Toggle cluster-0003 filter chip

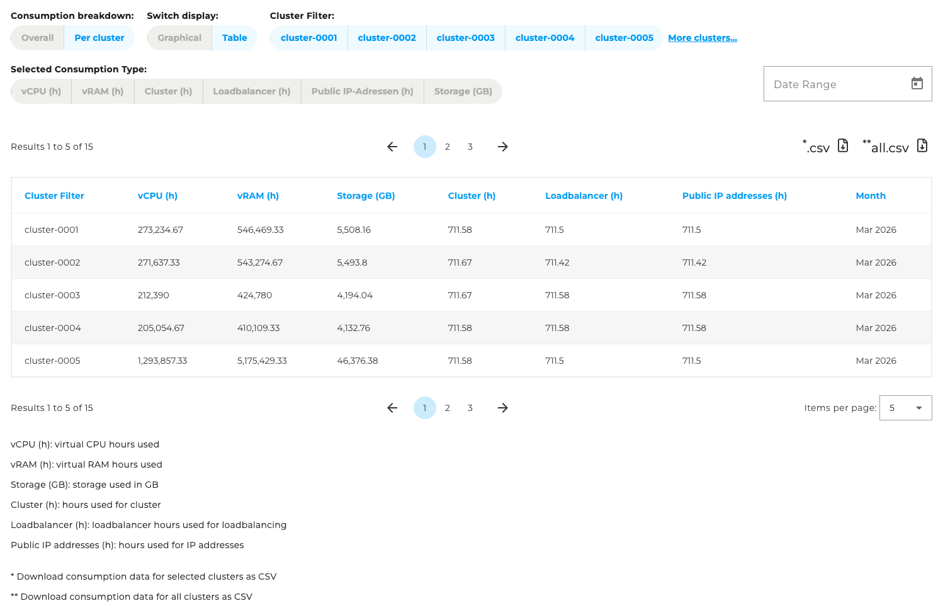(466, 38)
